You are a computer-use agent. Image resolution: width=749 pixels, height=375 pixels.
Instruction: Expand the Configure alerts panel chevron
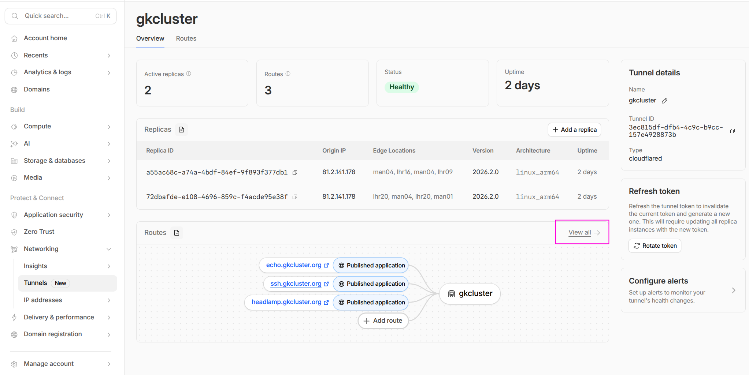click(x=733, y=290)
